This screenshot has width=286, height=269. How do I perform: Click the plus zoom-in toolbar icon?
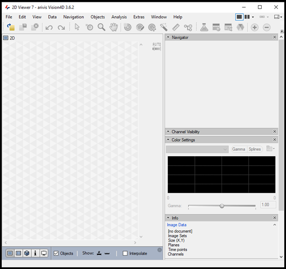pyautogui.click(x=255, y=28)
